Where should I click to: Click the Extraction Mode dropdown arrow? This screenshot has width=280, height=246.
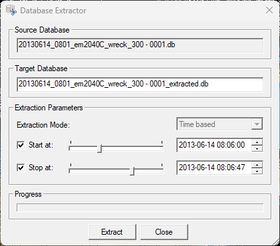pos(257,124)
